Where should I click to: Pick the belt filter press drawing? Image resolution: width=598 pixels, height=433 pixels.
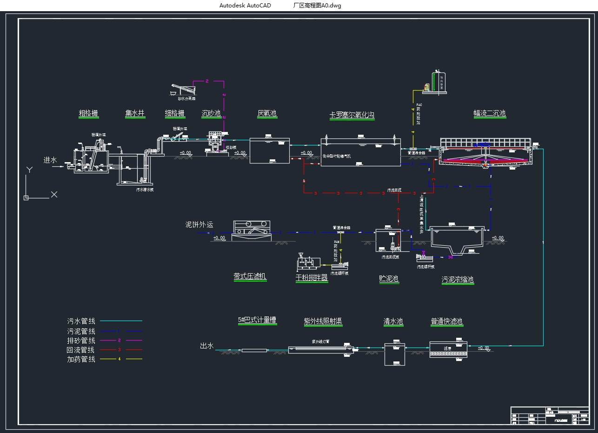pos(251,229)
